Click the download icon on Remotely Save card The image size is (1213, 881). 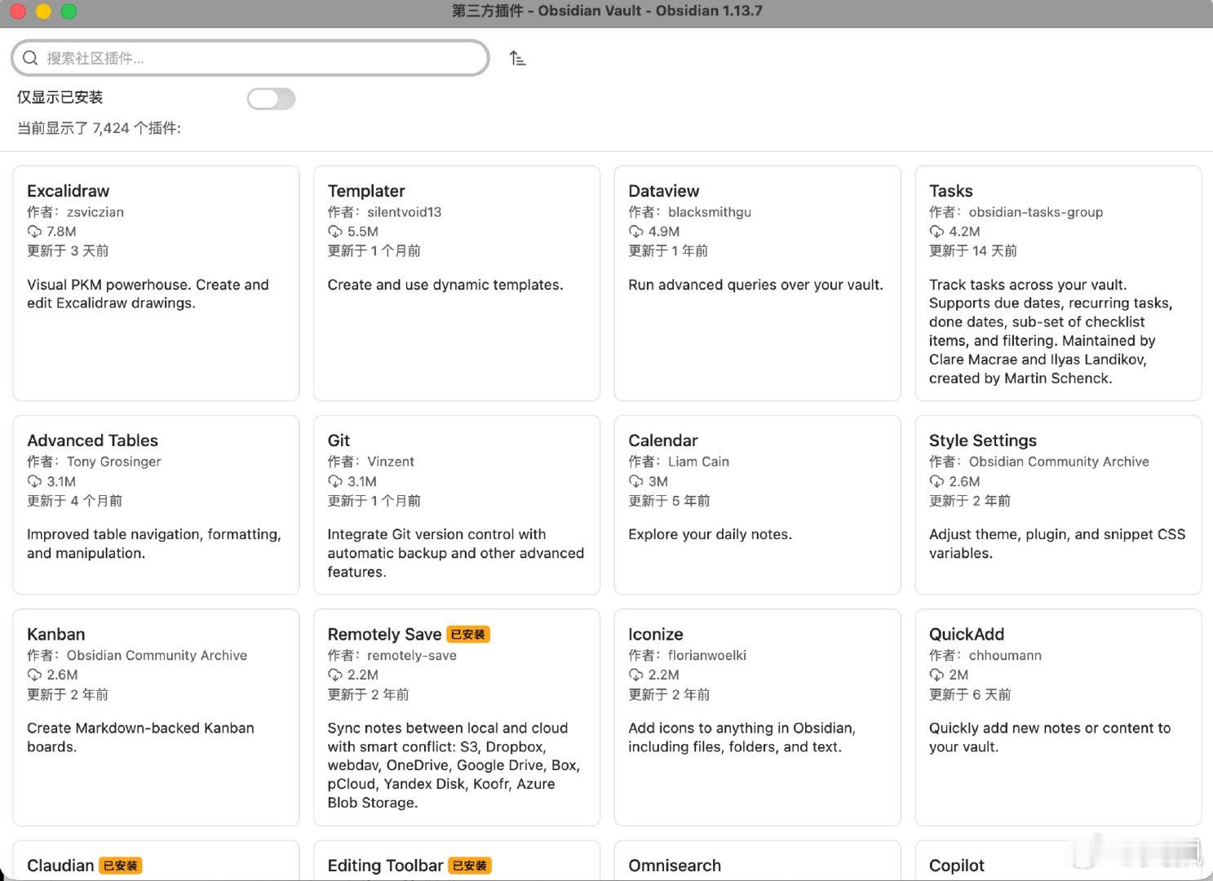(335, 675)
